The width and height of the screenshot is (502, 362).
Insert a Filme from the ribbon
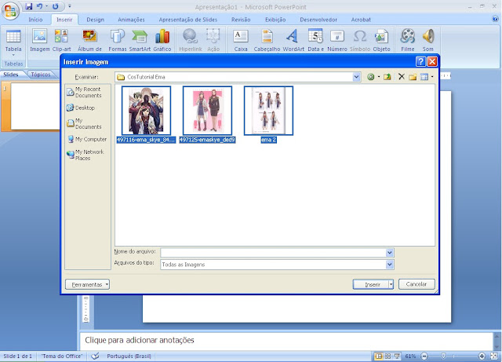point(408,40)
